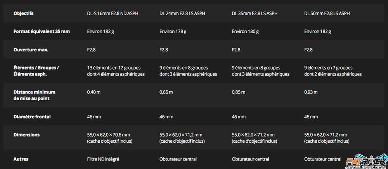Select the Distance minimum de mise au point label
Viewport: 388px width, 169px height.
35,95
